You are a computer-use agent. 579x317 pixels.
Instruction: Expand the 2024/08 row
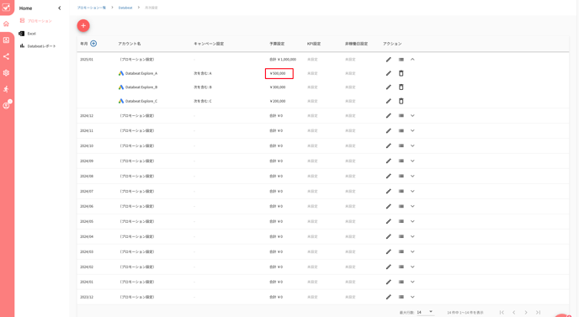click(412, 176)
